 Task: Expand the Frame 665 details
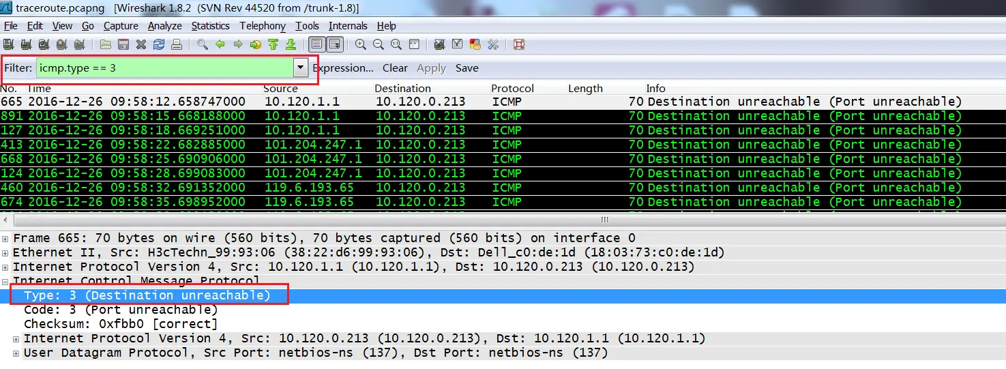click(5, 238)
